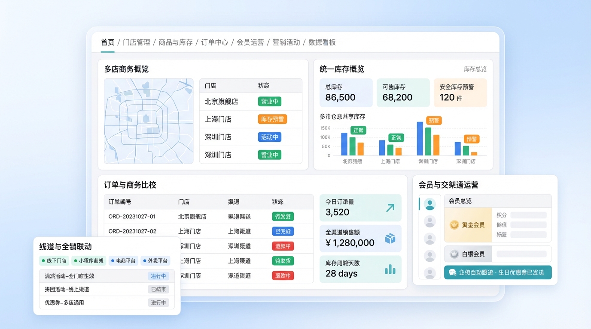Open the 订单中心 tab

214,42
